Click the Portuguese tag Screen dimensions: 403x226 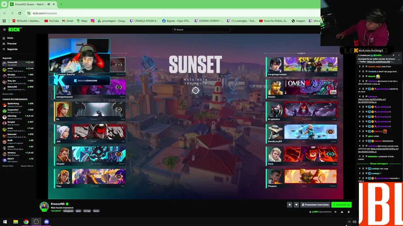68,211
